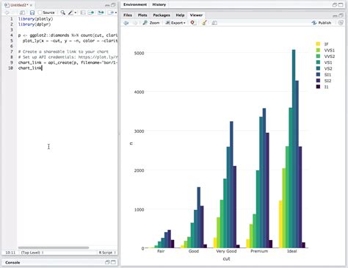This screenshot has height=268, width=348.
Task: Restore the Environment pane icon
Action: point(335,4)
